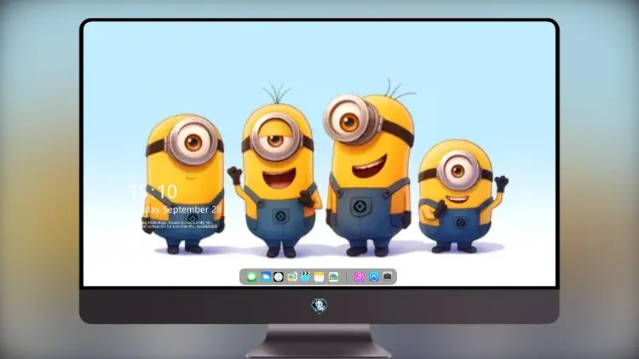Viewport: 639px width, 359px height.
Task: Open the yellow Notes app in dock
Action: pos(319,276)
